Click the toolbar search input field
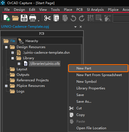The width and height of the screenshot is (129, 132). click(121, 18)
